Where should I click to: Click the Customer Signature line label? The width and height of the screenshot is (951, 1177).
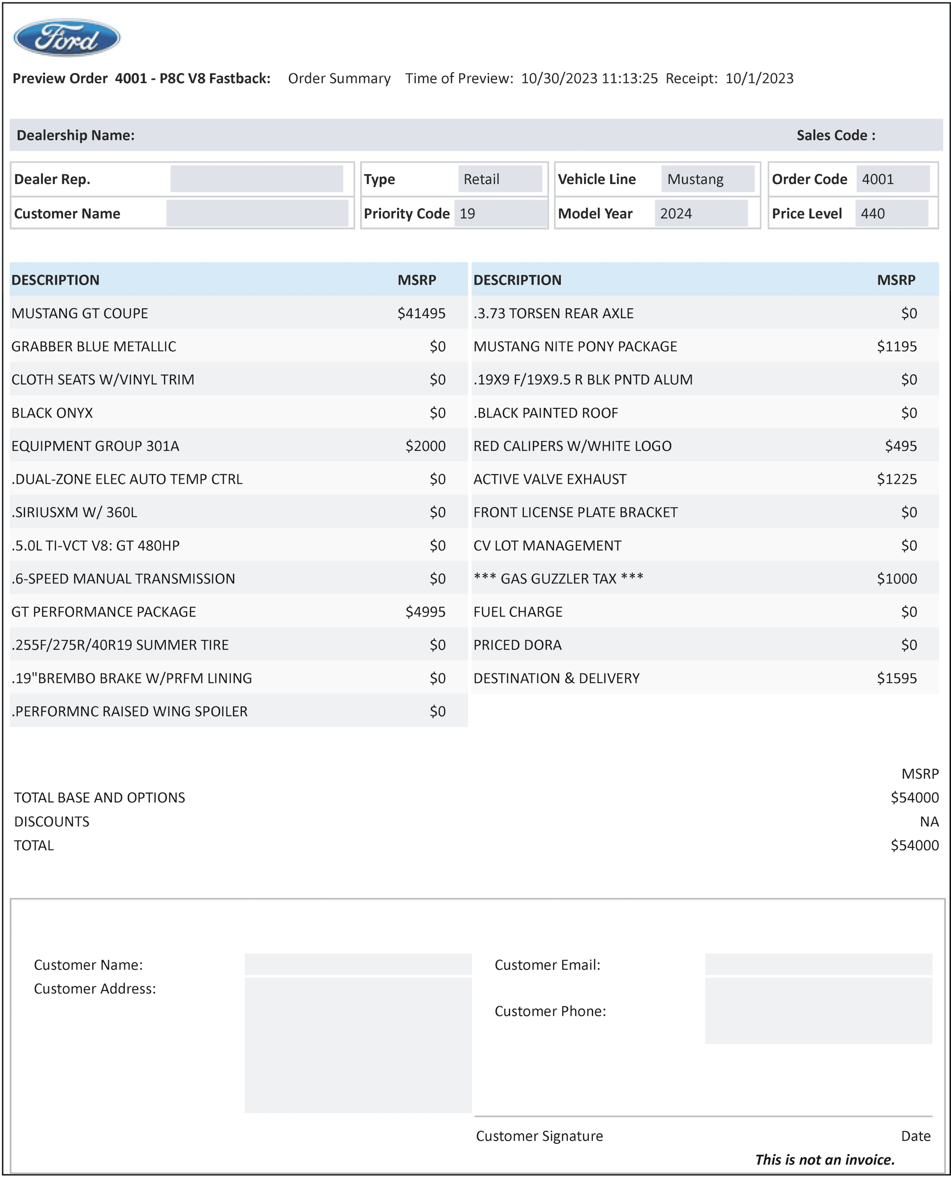pyautogui.click(x=539, y=1136)
